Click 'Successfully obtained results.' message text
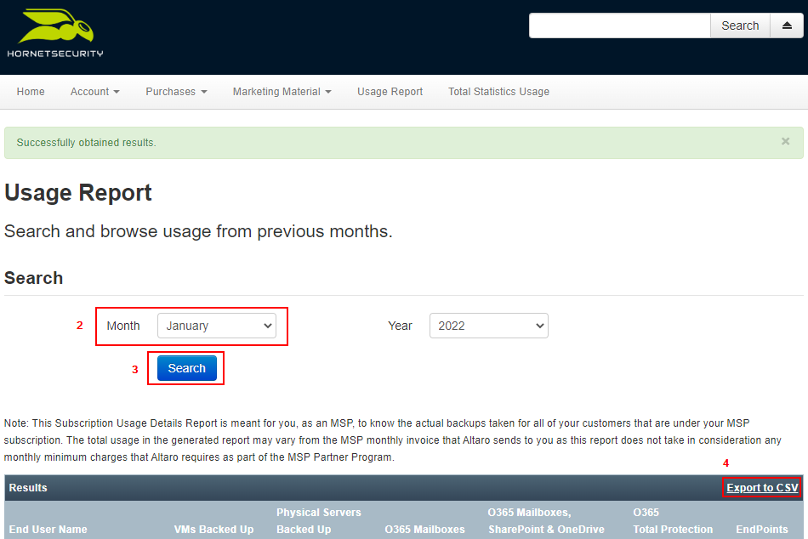Viewport: 808px width, 539px height. click(86, 143)
